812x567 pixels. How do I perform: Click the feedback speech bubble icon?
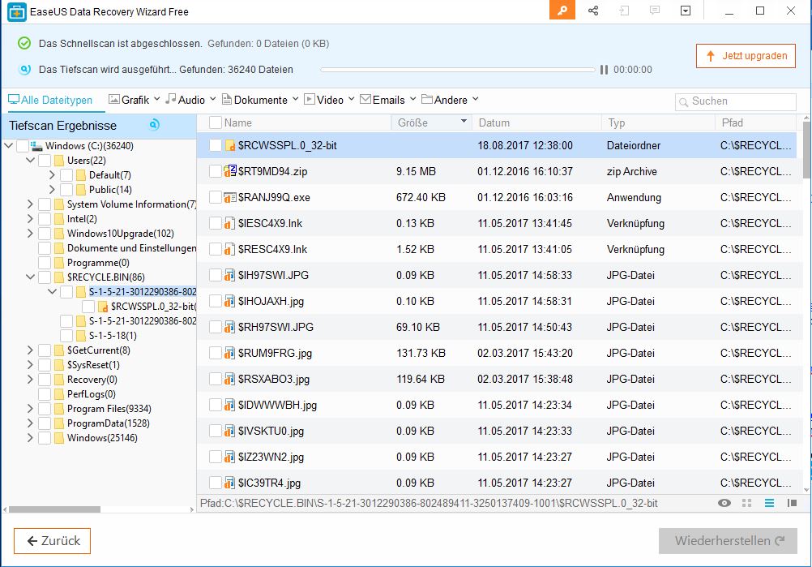[x=655, y=11]
